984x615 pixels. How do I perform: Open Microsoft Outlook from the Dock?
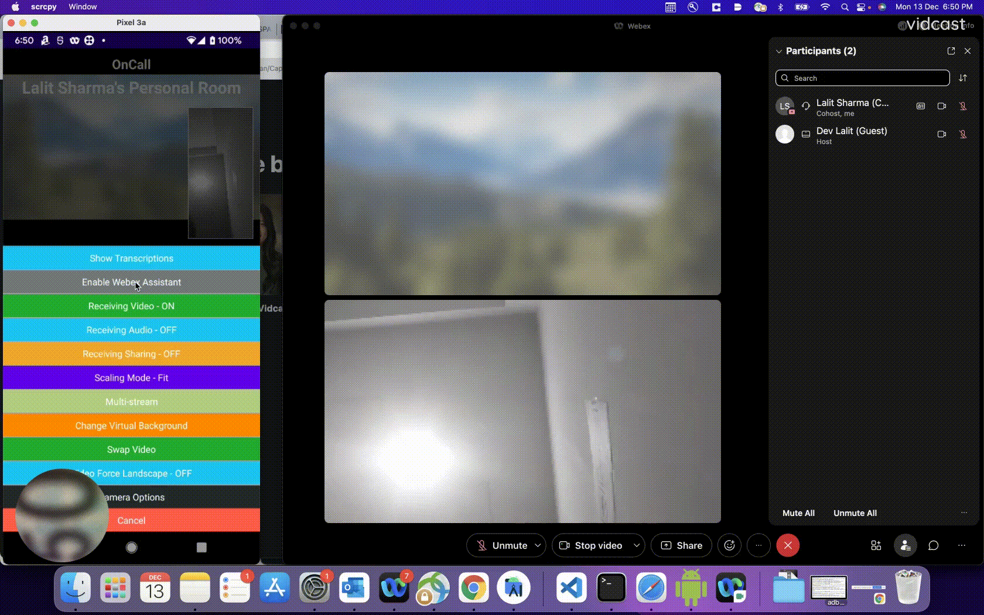tap(354, 587)
